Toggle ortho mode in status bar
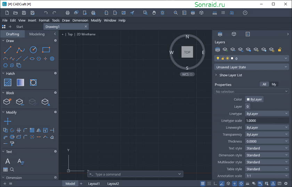The width and height of the screenshot is (292, 187). [216, 184]
